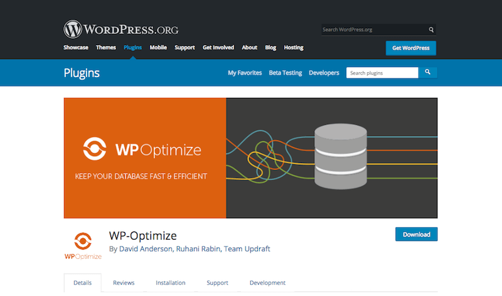Screen dimensions: 502x296
Task: Click the Plugins heading in blue bar
Action: (82, 73)
